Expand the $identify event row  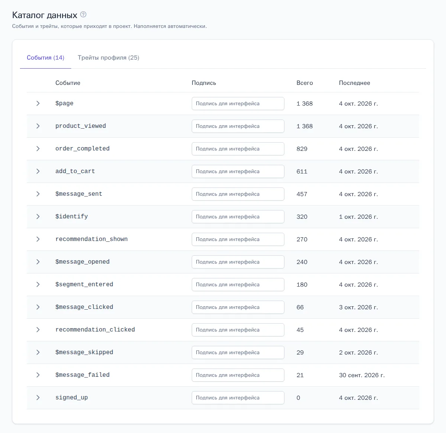pos(38,216)
